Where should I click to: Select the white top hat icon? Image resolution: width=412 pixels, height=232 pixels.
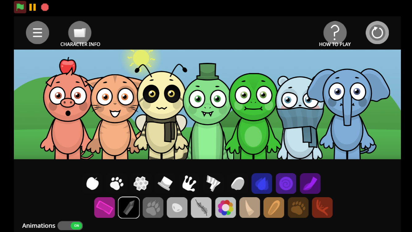pyautogui.click(x=165, y=184)
